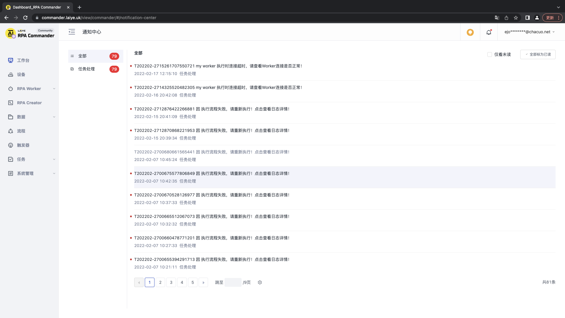Image resolution: width=565 pixels, height=318 pixels.
Task: Click the previous page arrow
Action: tap(139, 282)
